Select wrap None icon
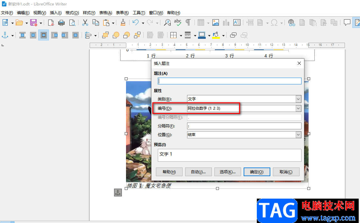This screenshot has height=223, width=360. 22,35
